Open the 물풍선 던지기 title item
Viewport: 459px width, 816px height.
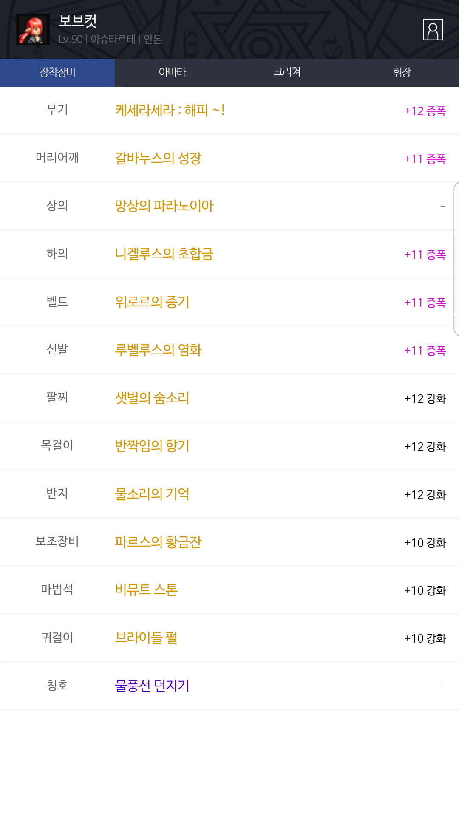coord(152,686)
